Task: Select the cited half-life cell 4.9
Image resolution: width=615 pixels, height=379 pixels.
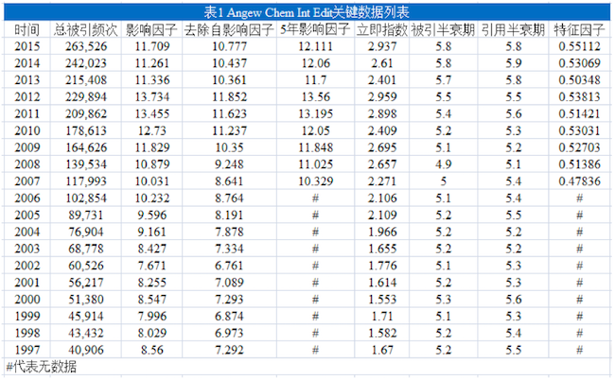Action: click(443, 164)
